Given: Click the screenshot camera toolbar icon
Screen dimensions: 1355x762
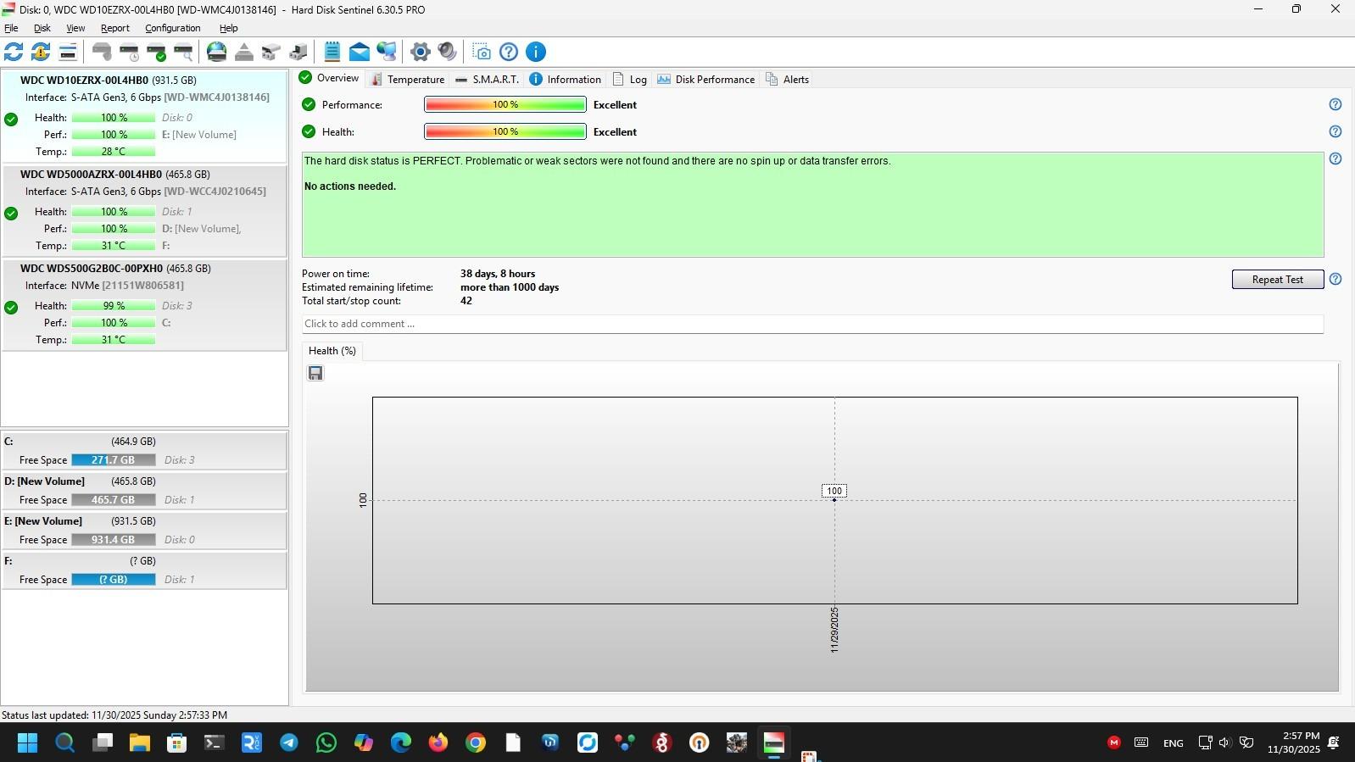Looking at the screenshot, I should [482, 53].
